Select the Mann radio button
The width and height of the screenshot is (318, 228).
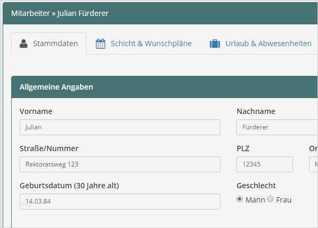[240, 199]
